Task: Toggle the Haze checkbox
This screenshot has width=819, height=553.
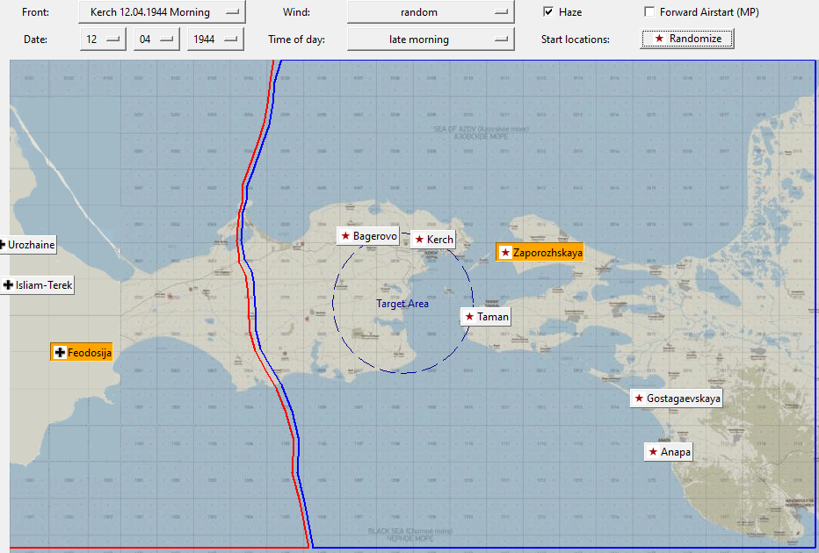Action: pos(548,12)
